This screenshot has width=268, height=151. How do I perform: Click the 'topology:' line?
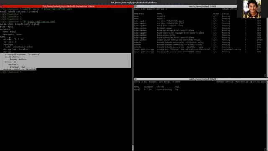[8, 44]
